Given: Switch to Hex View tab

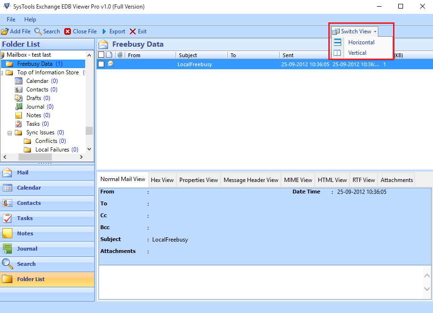Looking at the screenshot, I should [x=162, y=180].
